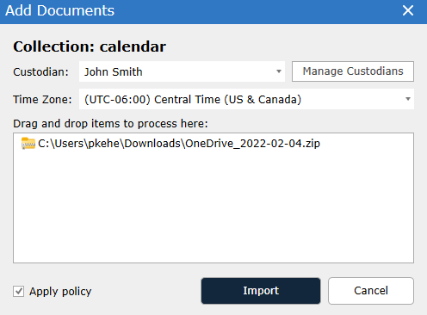The height and width of the screenshot is (315, 427).
Task: Toggle the Apply policy checkbox
Action: pyautogui.click(x=18, y=292)
